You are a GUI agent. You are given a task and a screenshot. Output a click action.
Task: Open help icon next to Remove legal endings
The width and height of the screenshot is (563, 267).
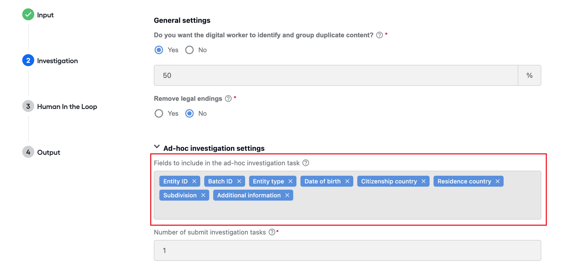point(228,99)
